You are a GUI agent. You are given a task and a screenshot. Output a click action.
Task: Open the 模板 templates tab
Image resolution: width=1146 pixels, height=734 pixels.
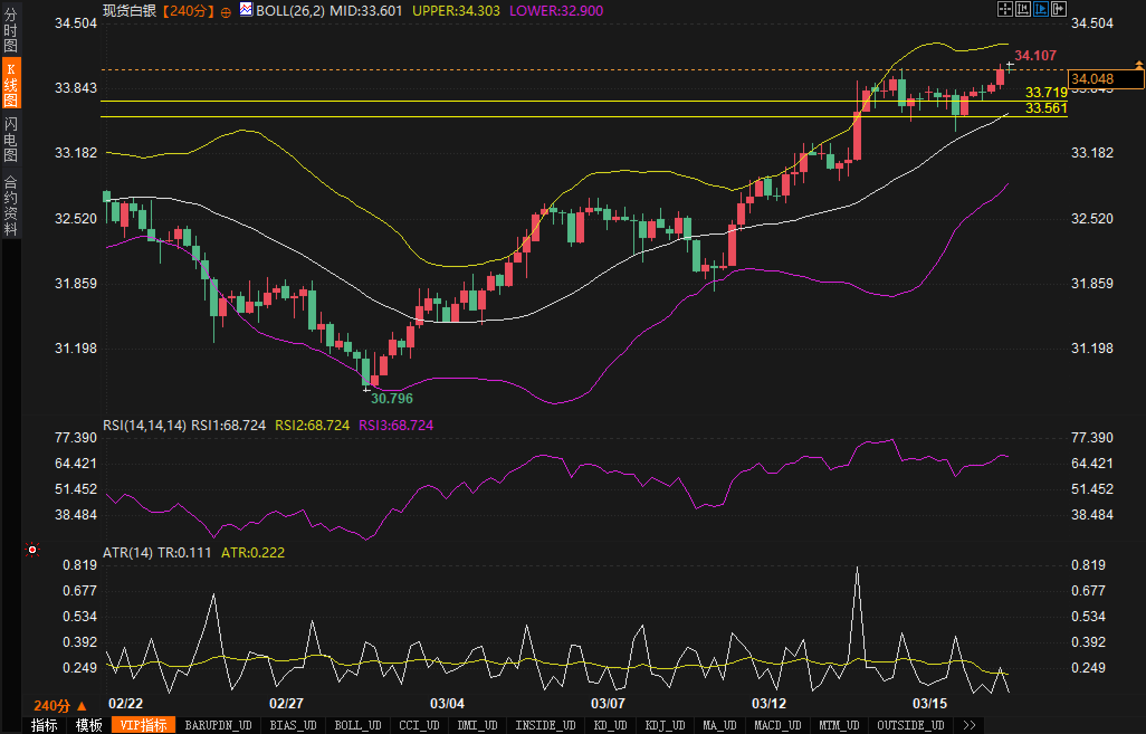pyautogui.click(x=89, y=725)
